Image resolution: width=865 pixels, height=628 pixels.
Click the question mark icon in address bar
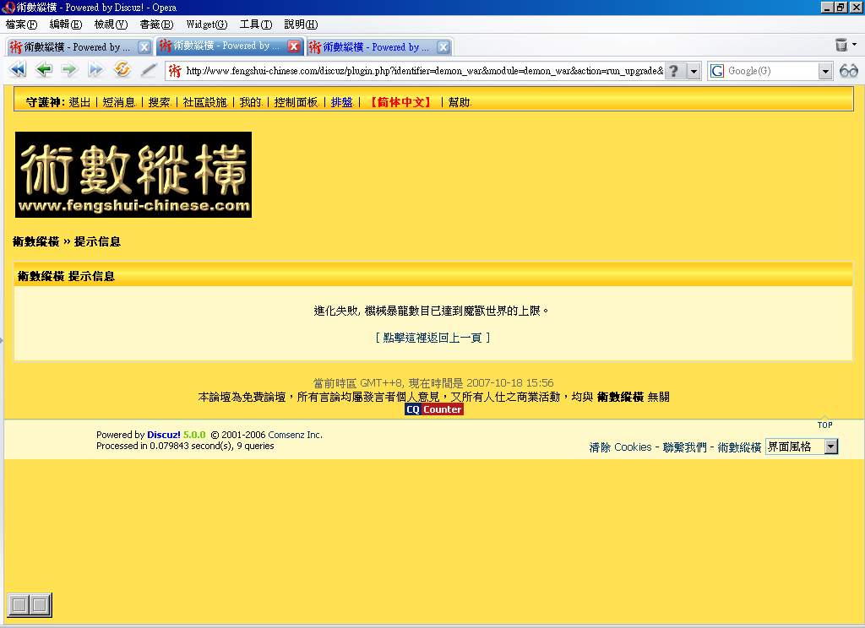673,71
